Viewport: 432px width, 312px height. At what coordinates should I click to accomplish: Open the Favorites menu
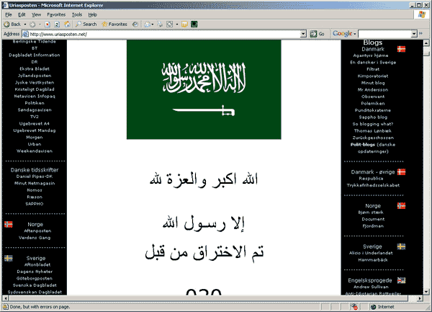[x=56, y=14]
